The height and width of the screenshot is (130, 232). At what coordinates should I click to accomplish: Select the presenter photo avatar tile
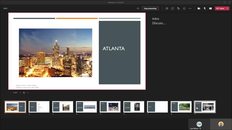coord(221,124)
